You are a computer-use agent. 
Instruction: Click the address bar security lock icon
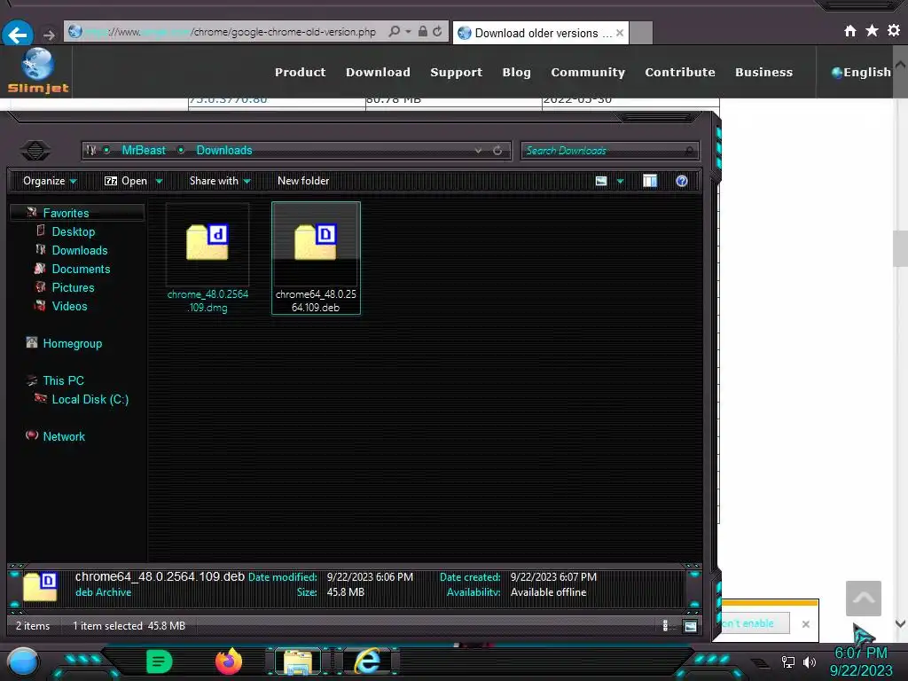tap(423, 31)
